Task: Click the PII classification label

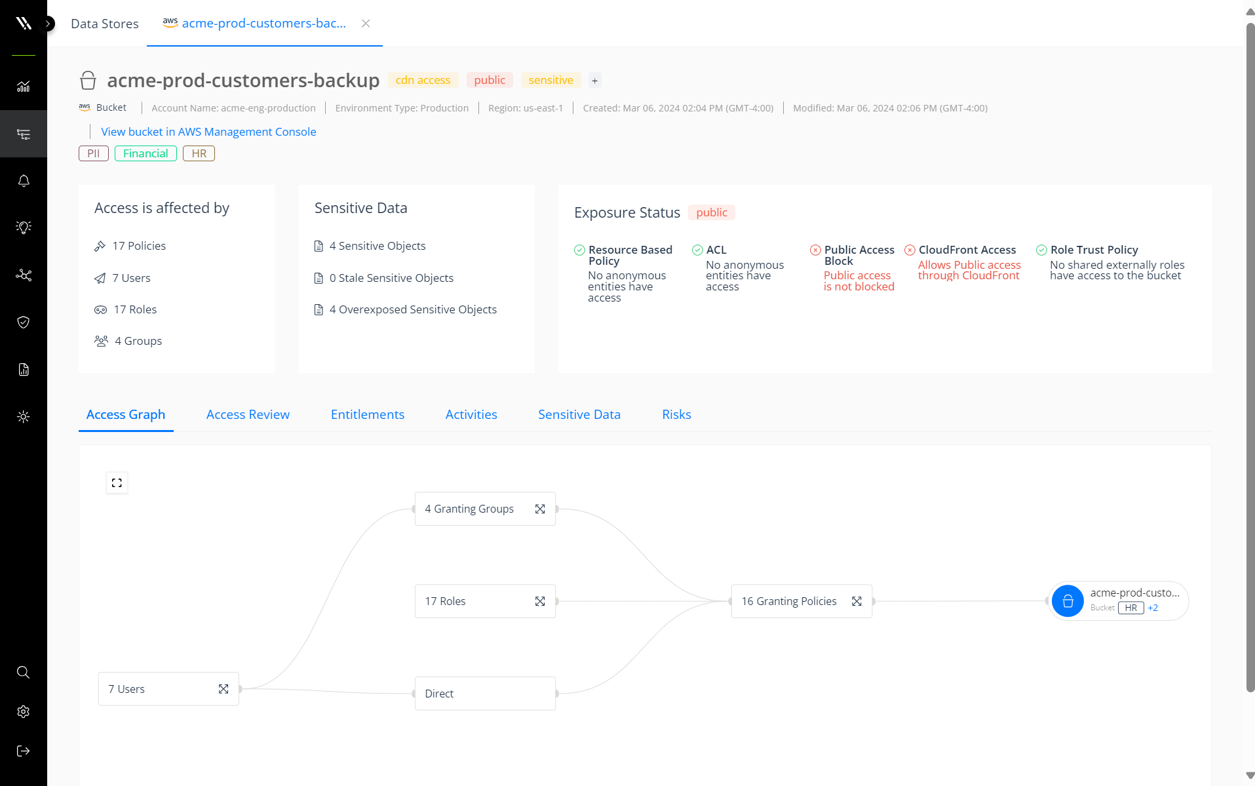Action: (x=94, y=153)
